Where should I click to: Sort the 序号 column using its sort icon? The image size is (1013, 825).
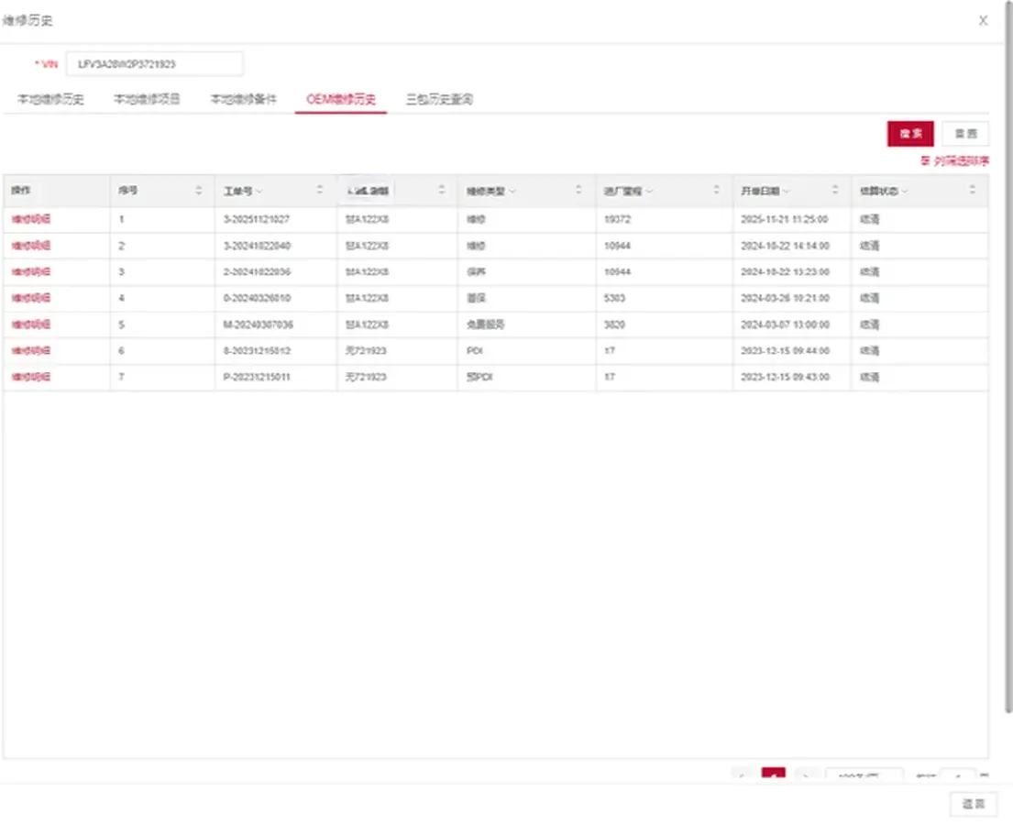tap(199, 192)
